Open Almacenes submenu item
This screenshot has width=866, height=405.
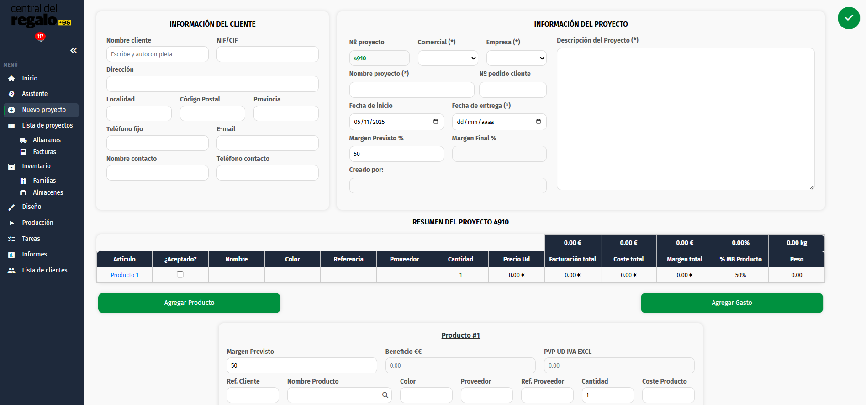click(x=48, y=192)
